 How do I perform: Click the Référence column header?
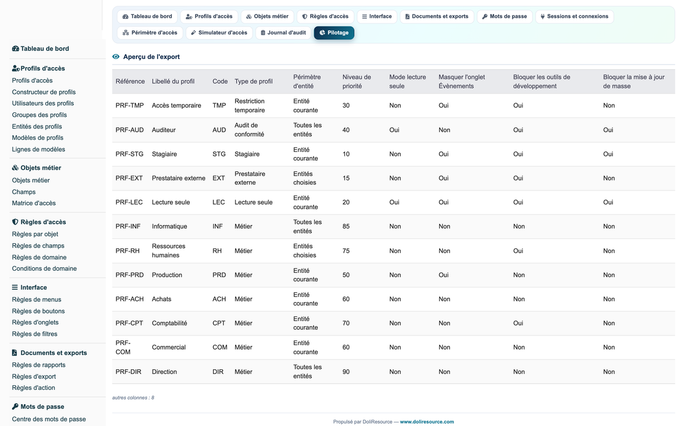coord(130,81)
